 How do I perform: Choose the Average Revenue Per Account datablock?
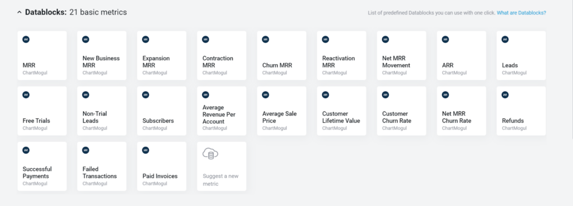222,111
